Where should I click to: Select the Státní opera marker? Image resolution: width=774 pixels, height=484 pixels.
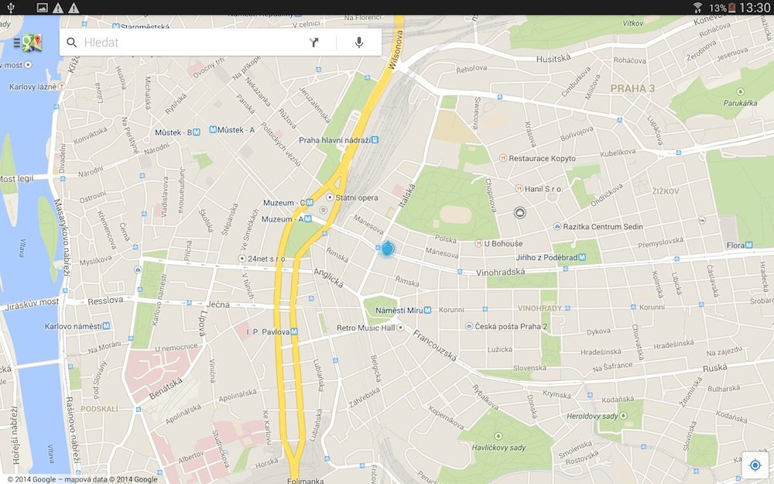(x=330, y=197)
